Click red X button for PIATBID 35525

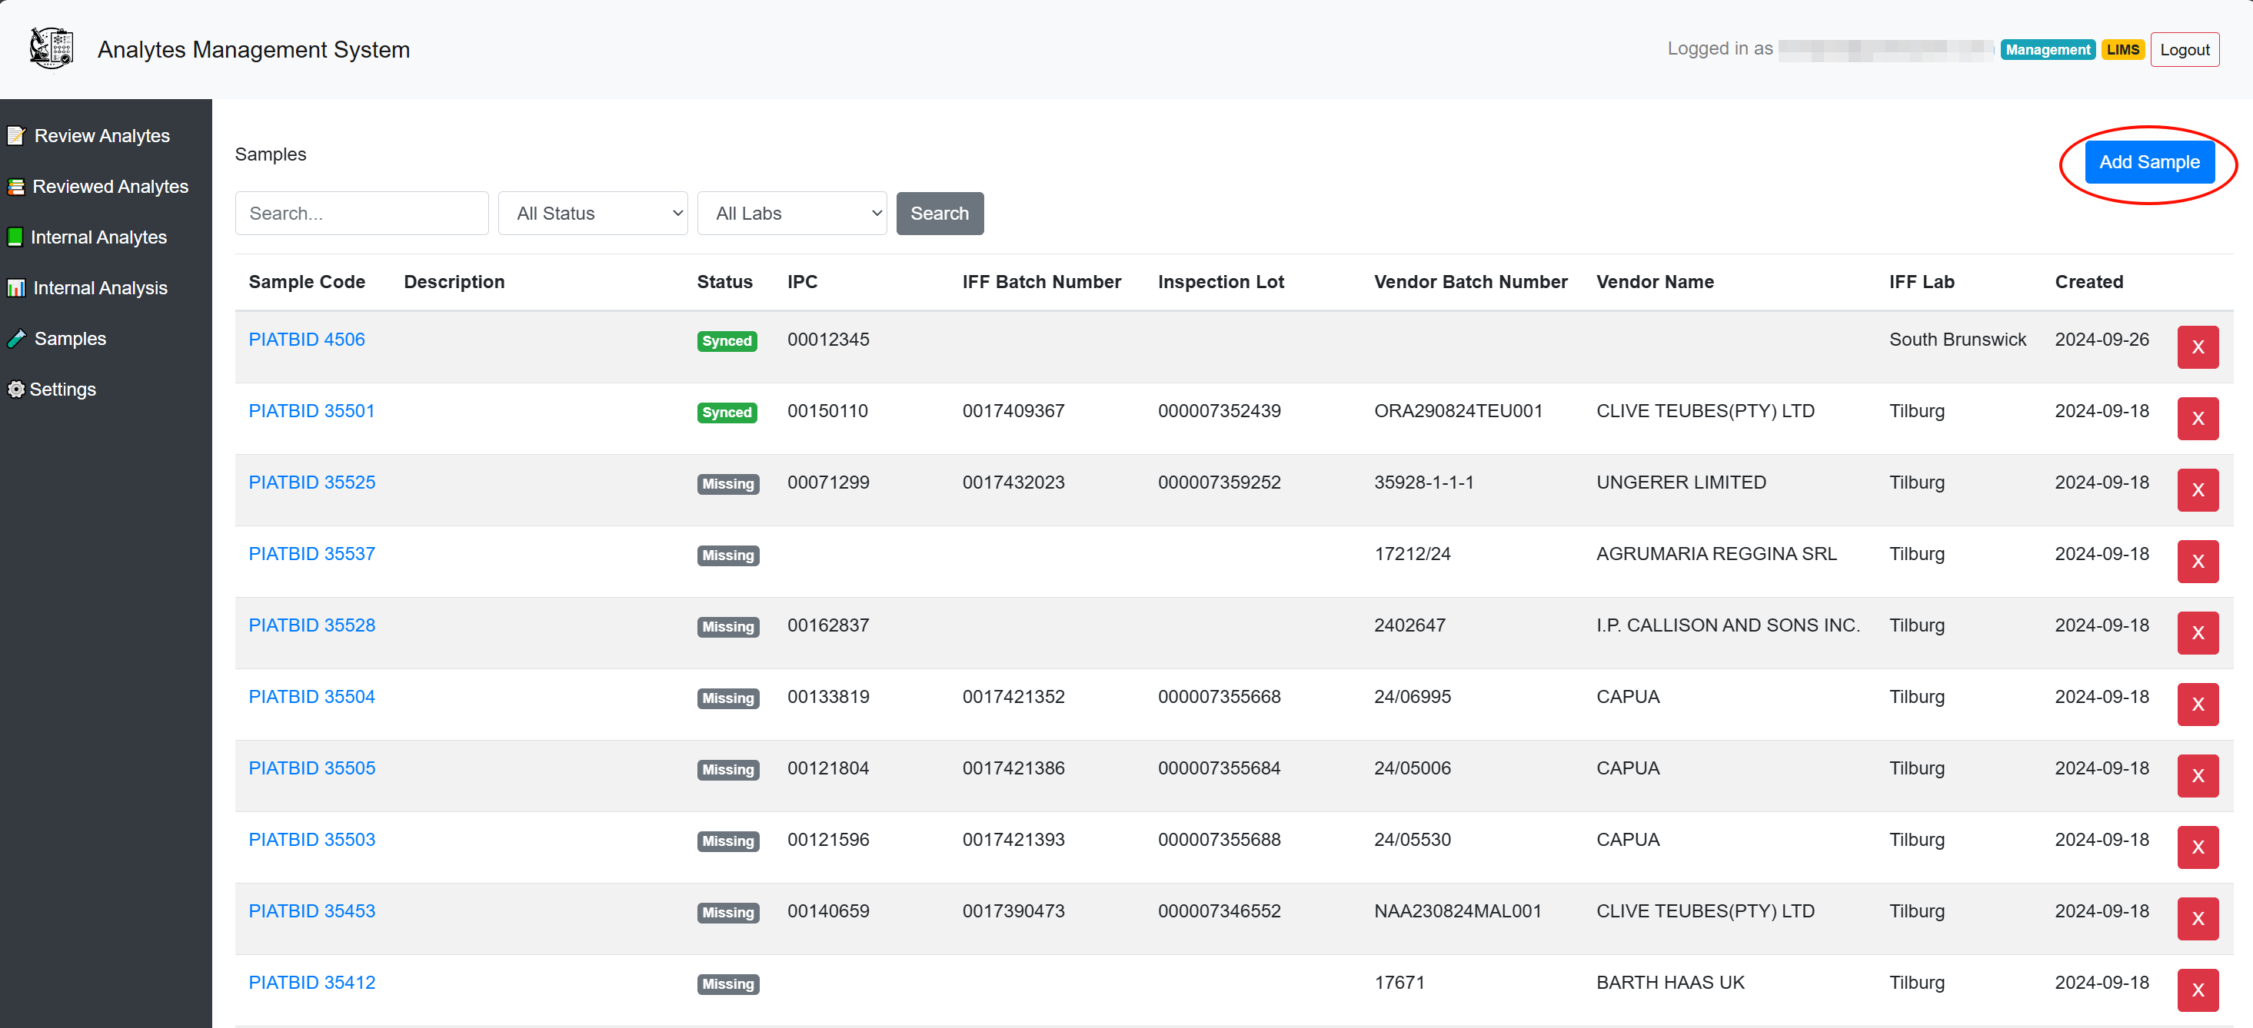click(x=2197, y=489)
